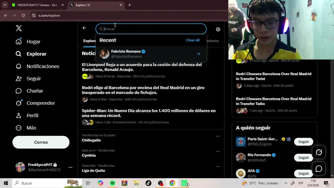Open more options for Liga de Quito trend
The image size is (334, 188).
[218, 166]
